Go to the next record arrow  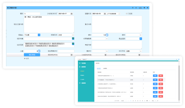(x=144, y=8)
